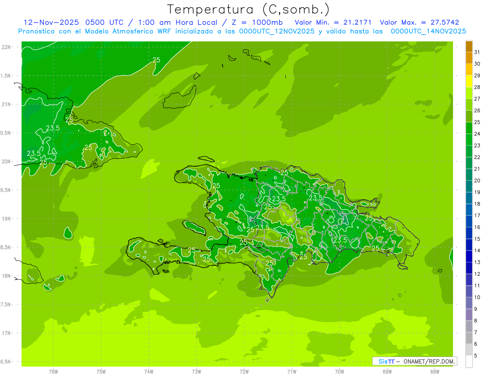The width and height of the screenshot is (488, 377).
Task: Click the "21N" latitude axis label
Action: 7,105
